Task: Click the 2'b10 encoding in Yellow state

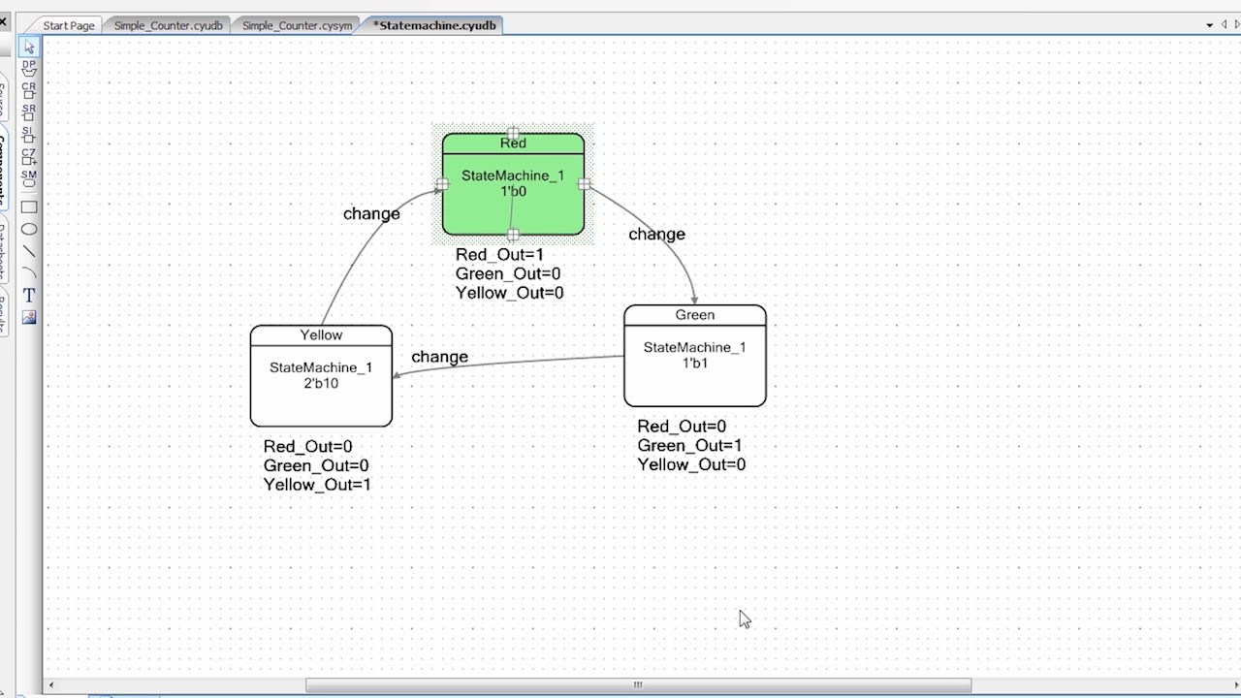Action: [321, 383]
